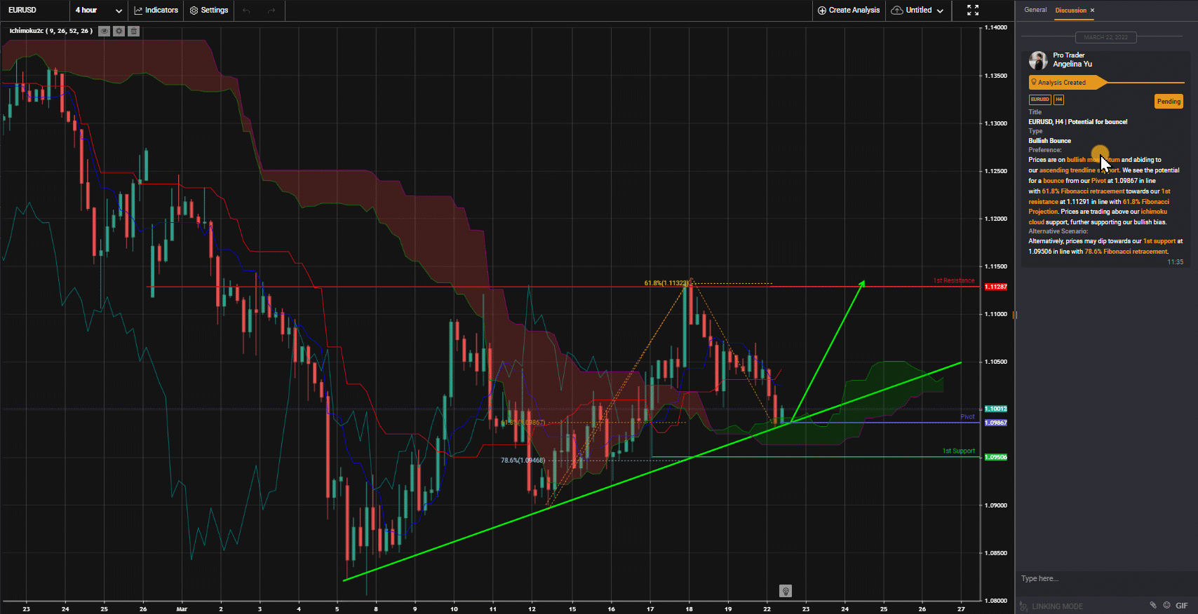This screenshot has width=1198, height=614.
Task: Close the Discussion tab
Action: pos(1092,11)
